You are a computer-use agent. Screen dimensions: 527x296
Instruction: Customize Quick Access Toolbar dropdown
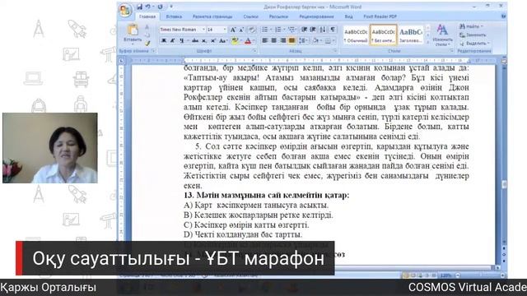tap(170, 7)
